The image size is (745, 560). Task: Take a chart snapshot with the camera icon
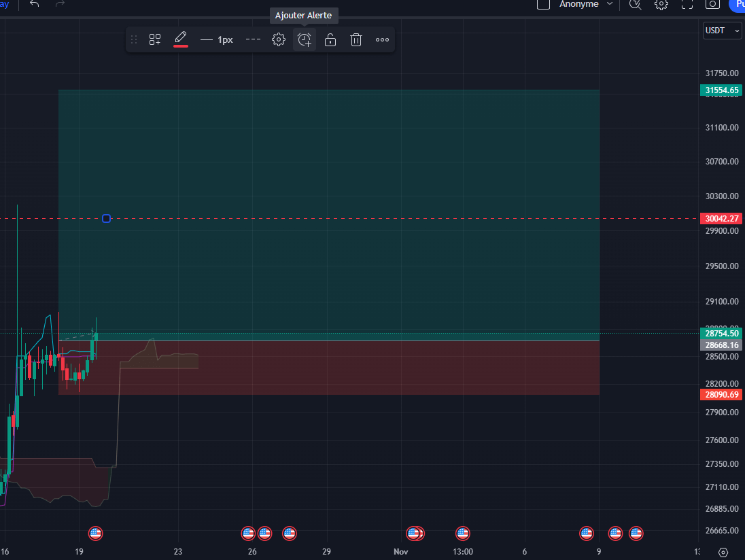pyautogui.click(x=712, y=5)
